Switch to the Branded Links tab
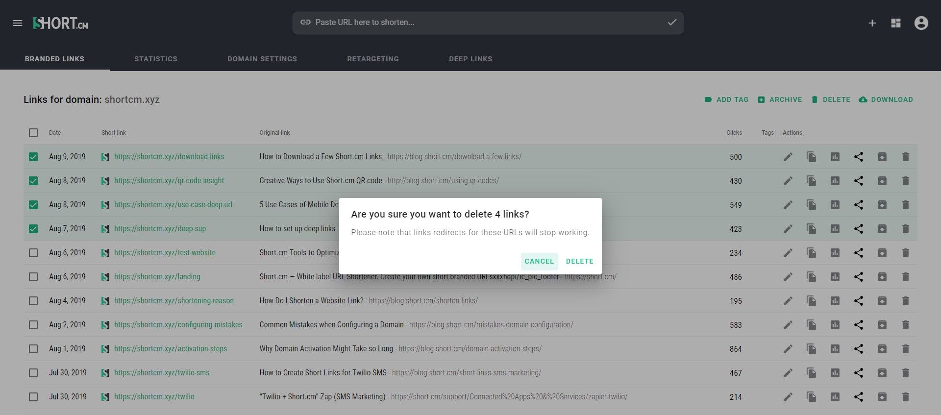 [54, 59]
